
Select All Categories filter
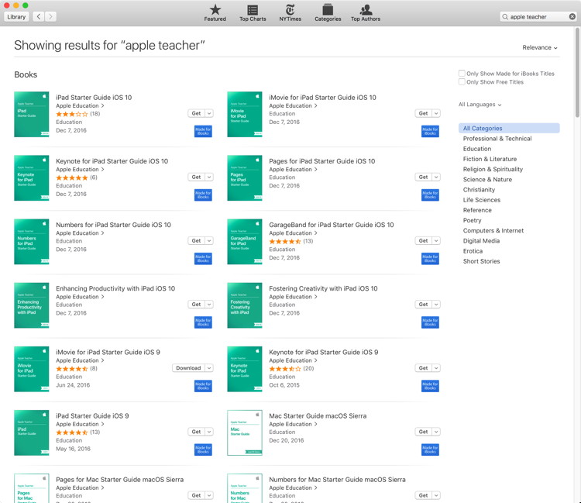pos(509,128)
